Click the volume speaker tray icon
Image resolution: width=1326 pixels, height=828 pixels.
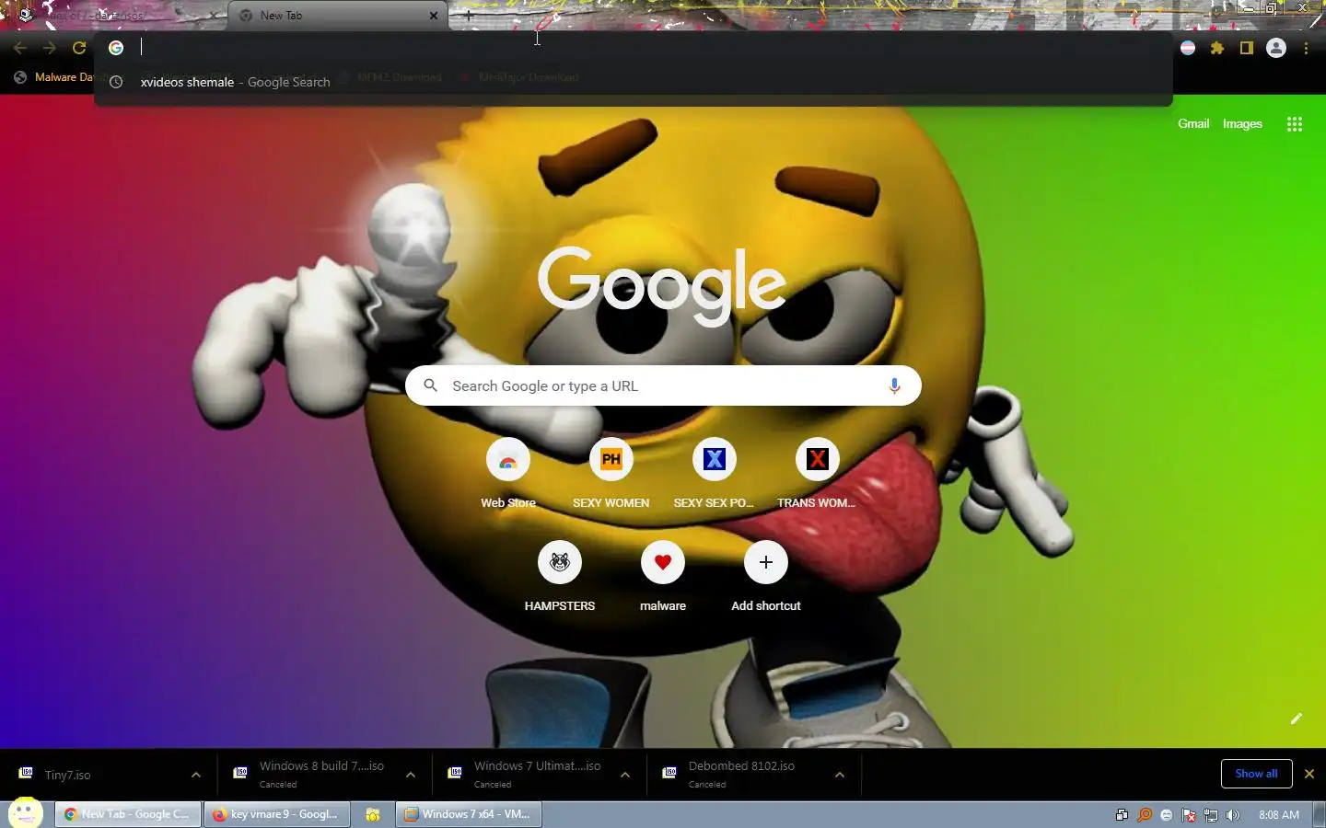(1233, 815)
